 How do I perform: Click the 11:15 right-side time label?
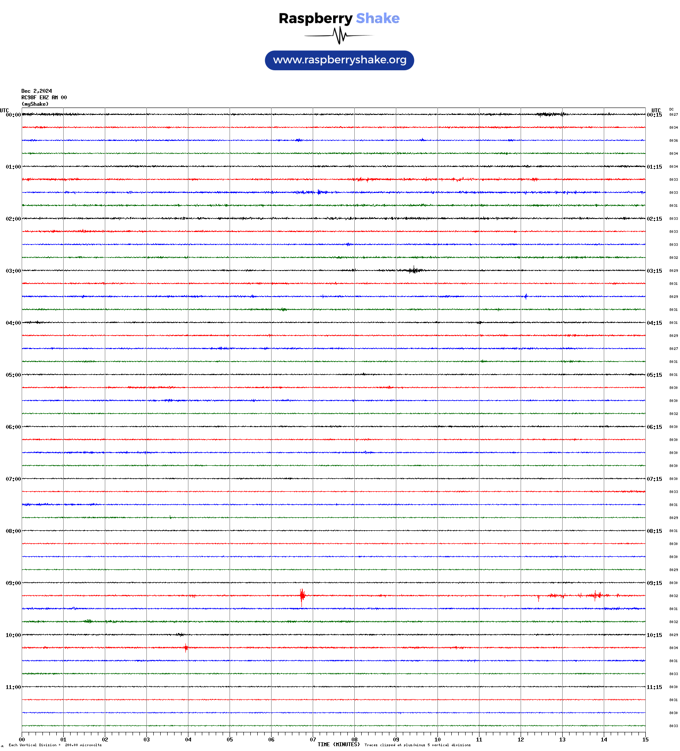tap(654, 687)
